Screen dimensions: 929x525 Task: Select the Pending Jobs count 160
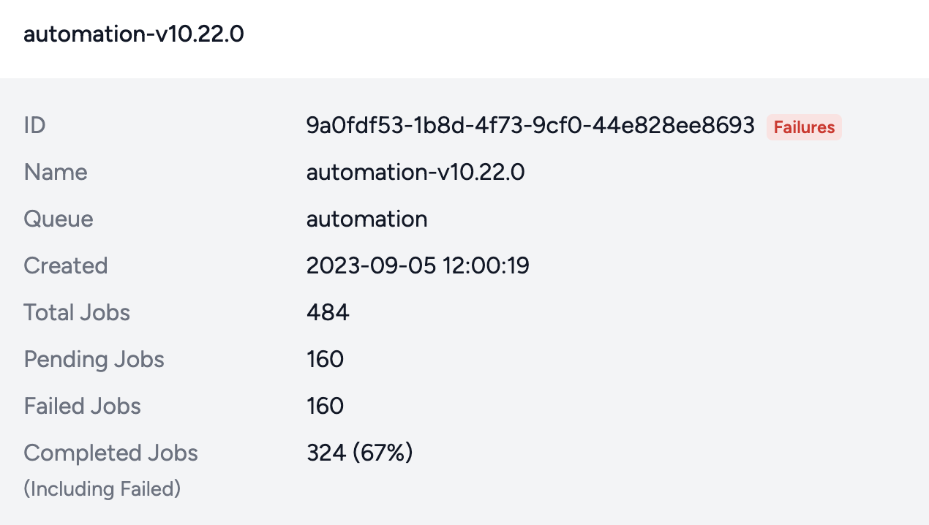coord(325,359)
